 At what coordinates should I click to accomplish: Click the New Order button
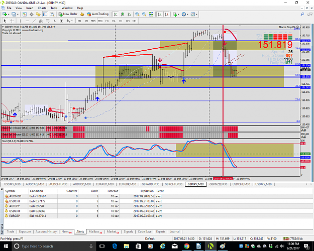(68, 14)
